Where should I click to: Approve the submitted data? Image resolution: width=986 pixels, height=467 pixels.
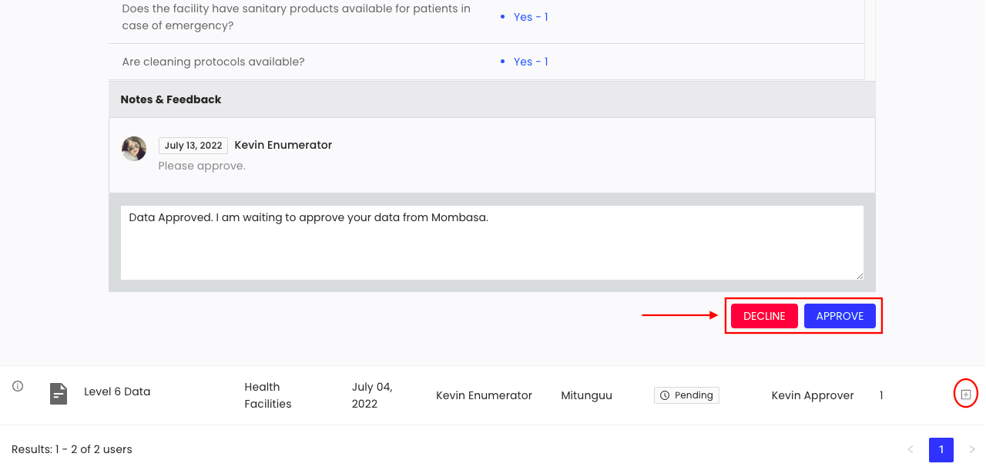click(840, 316)
